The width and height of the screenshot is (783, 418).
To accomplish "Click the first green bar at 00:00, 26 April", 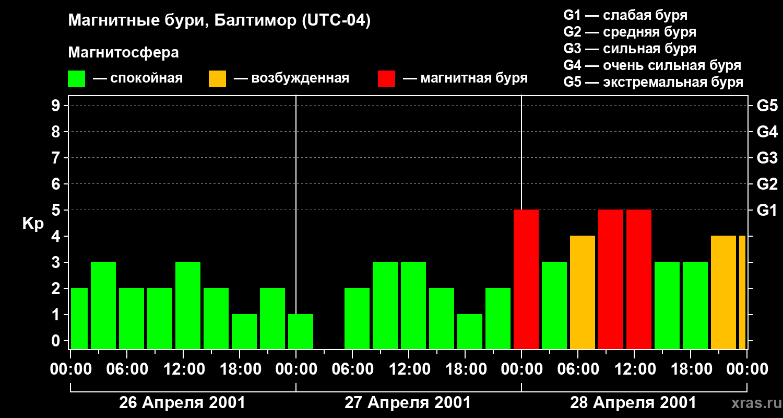I will 79,319.
